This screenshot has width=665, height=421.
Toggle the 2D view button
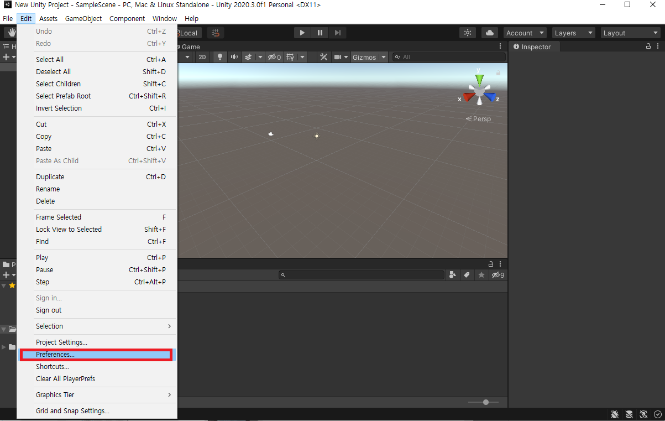pos(202,57)
